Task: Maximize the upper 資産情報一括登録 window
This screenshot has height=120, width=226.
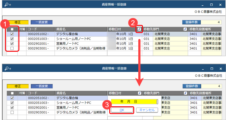Action: point(211,5)
